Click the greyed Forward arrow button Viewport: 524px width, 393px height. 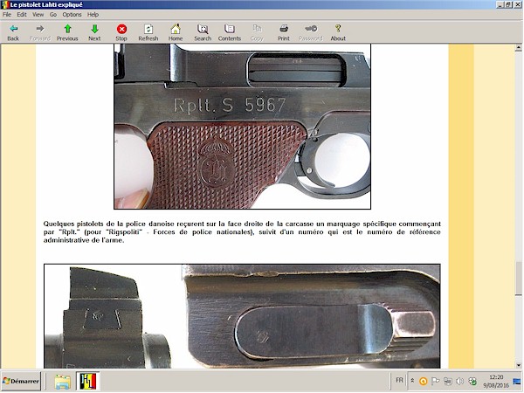click(40, 33)
